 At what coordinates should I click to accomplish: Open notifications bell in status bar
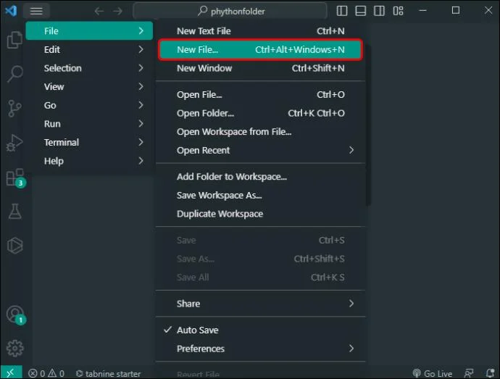pos(490,373)
